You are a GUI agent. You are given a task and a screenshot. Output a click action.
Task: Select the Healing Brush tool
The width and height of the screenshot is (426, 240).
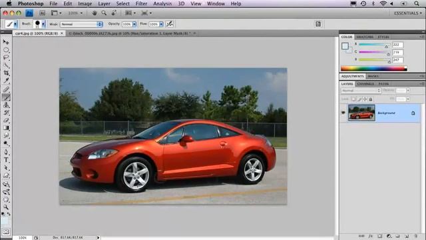pyautogui.click(x=6, y=89)
